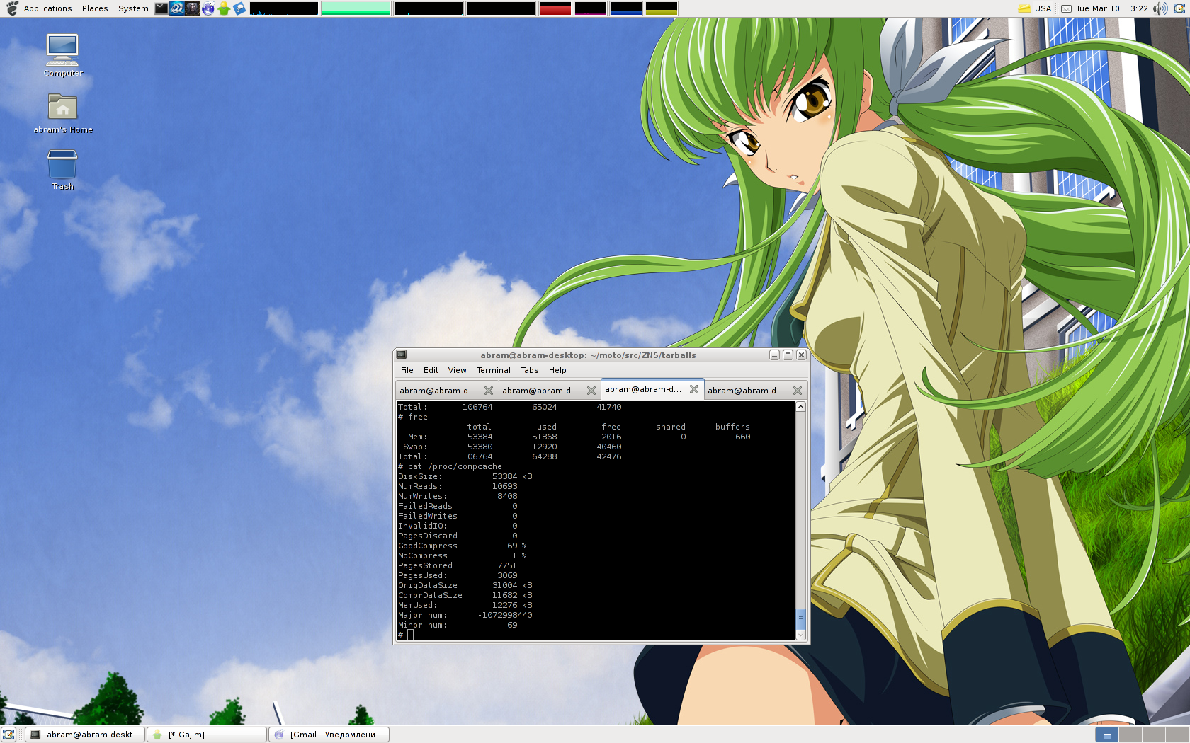Open the System menu
Image resolution: width=1190 pixels, height=743 pixels.
tap(133, 8)
